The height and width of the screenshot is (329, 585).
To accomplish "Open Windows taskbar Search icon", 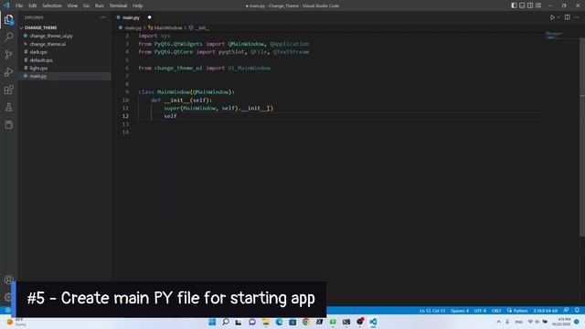I will point(226,322).
